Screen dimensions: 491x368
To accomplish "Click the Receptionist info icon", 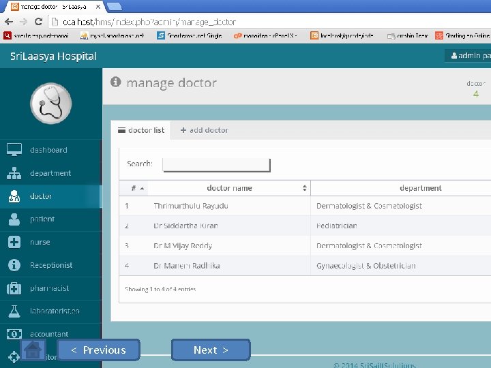I will (x=14, y=265).
